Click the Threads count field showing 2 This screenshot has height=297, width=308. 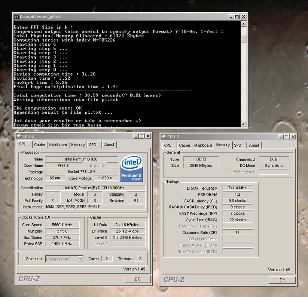(x=140, y=259)
